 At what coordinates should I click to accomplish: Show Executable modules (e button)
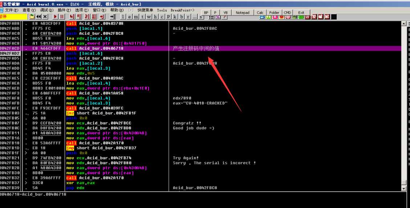[x=130, y=17]
